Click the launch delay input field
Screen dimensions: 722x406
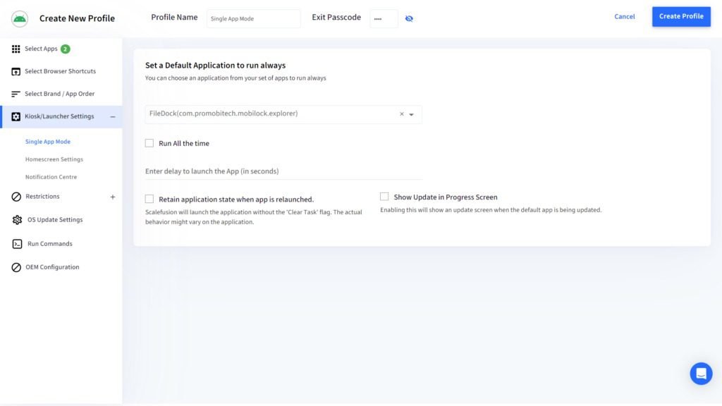tap(282, 171)
